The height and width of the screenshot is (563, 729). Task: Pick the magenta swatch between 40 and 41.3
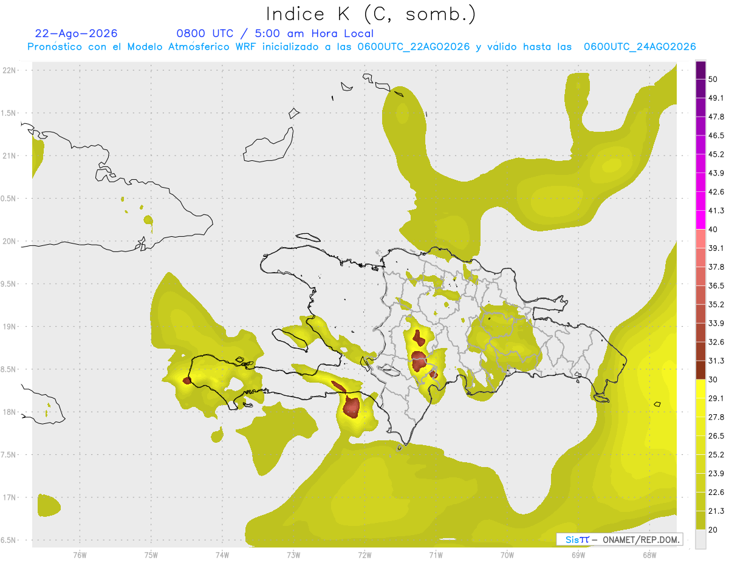pyautogui.click(x=700, y=220)
